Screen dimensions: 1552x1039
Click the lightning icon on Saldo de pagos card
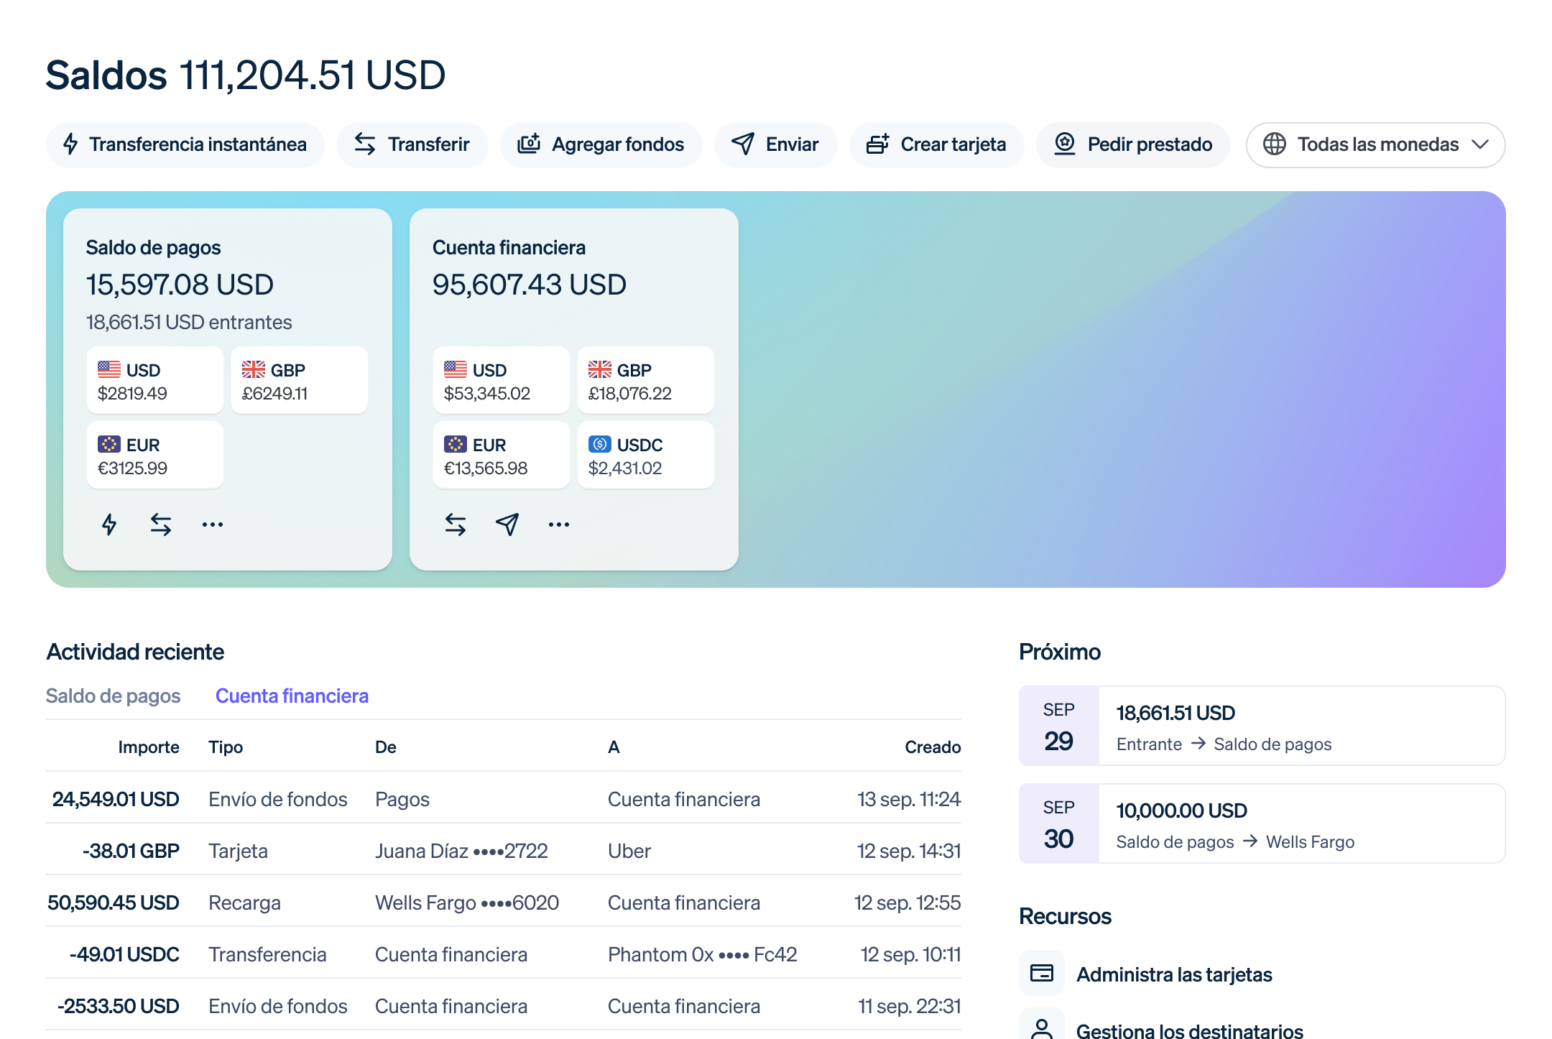[x=109, y=524]
